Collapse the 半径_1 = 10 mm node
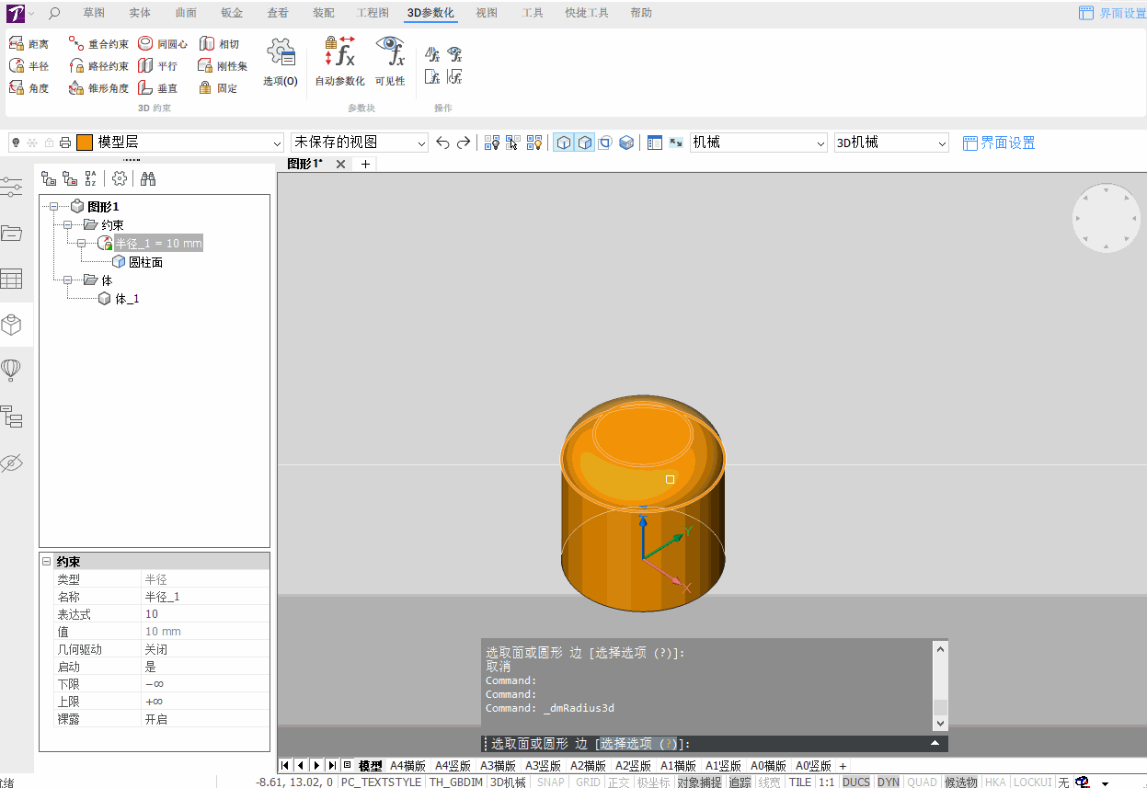Screen dimensions: 1147x788 click(81, 244)
